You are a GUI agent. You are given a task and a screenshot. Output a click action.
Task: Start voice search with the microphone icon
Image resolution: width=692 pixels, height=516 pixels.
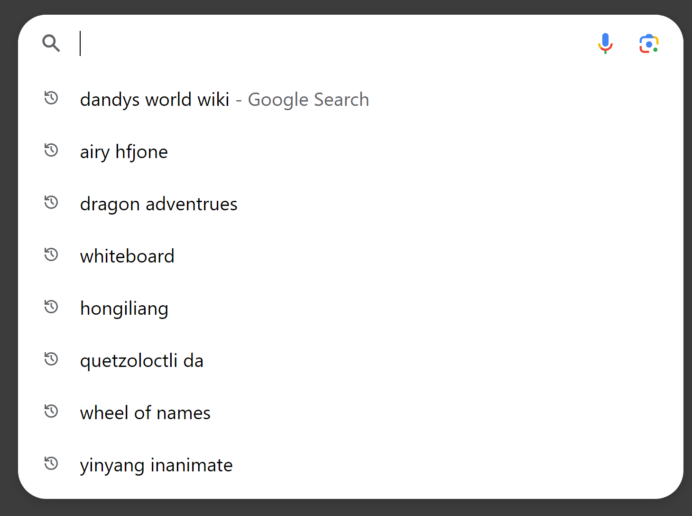(x=605, y=43)
